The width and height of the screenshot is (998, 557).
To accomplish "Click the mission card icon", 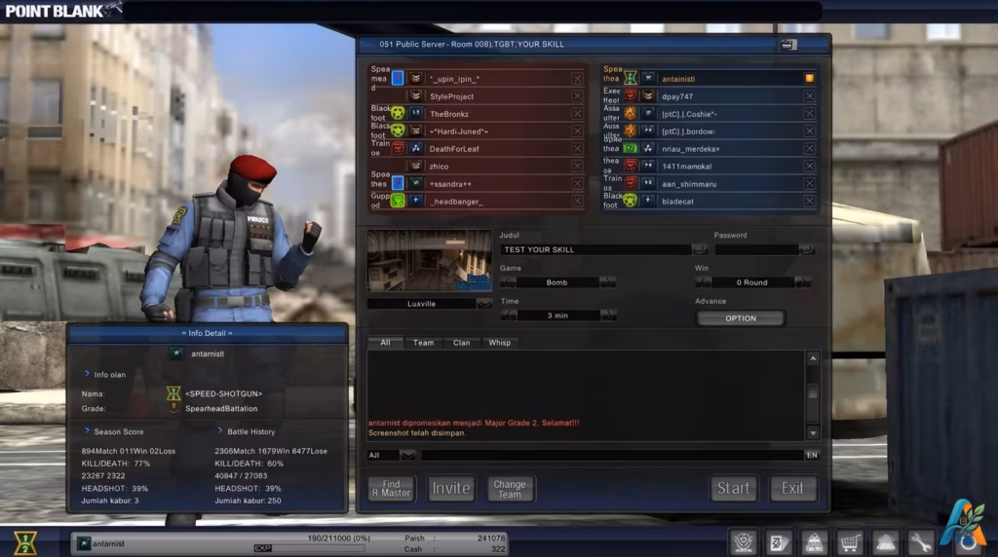I will point(779,543).
